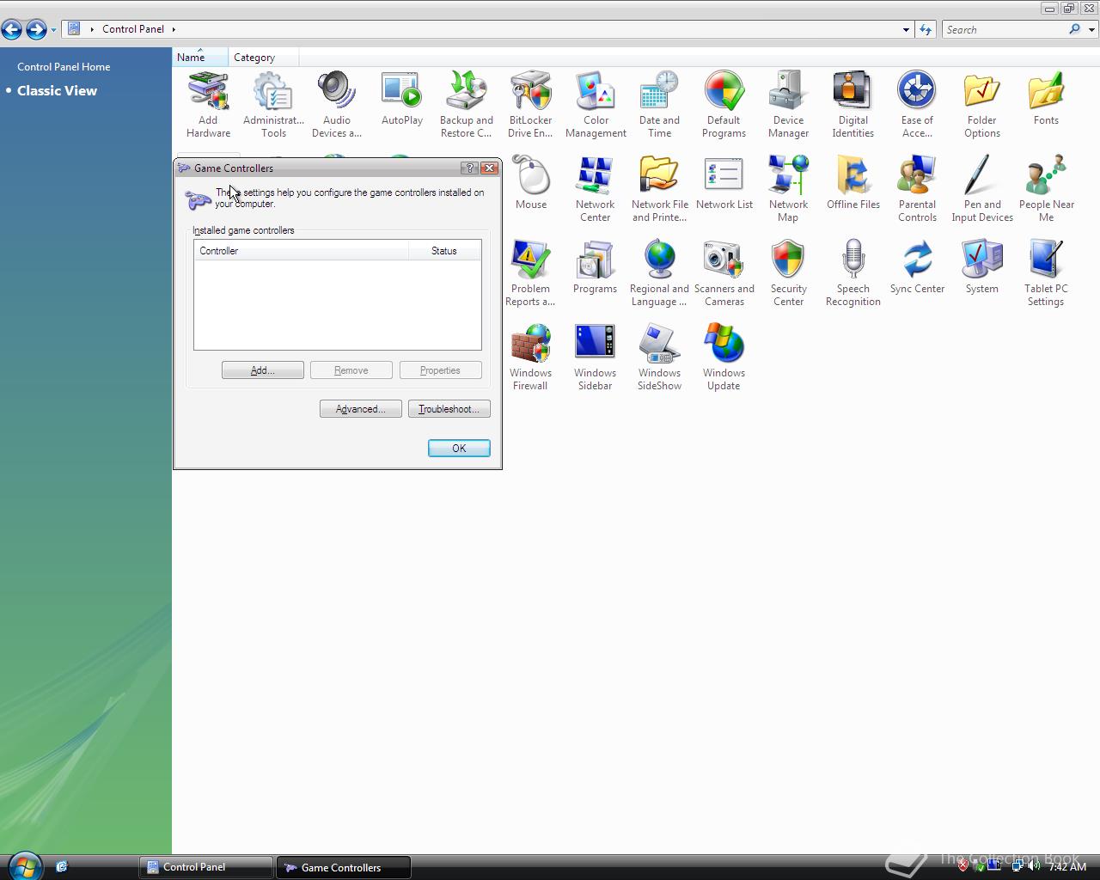Image resolution: width=1100 pixels, height=880 pixels.
Task: Open Tablet PC Settings icon
Action: click(x=1046, y=273)
